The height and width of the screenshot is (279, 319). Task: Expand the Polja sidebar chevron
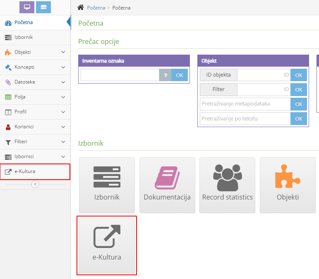[x=63, y=97]
